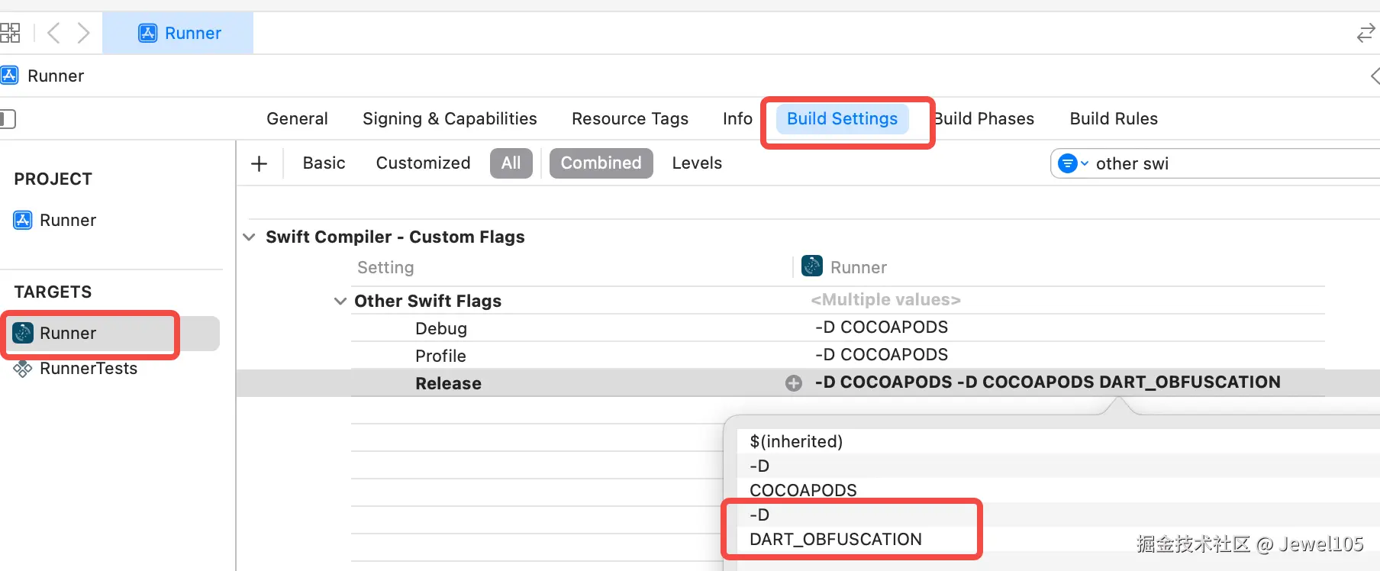Select the Build Settings tab

pyautogui.click(x=842, y=119)
